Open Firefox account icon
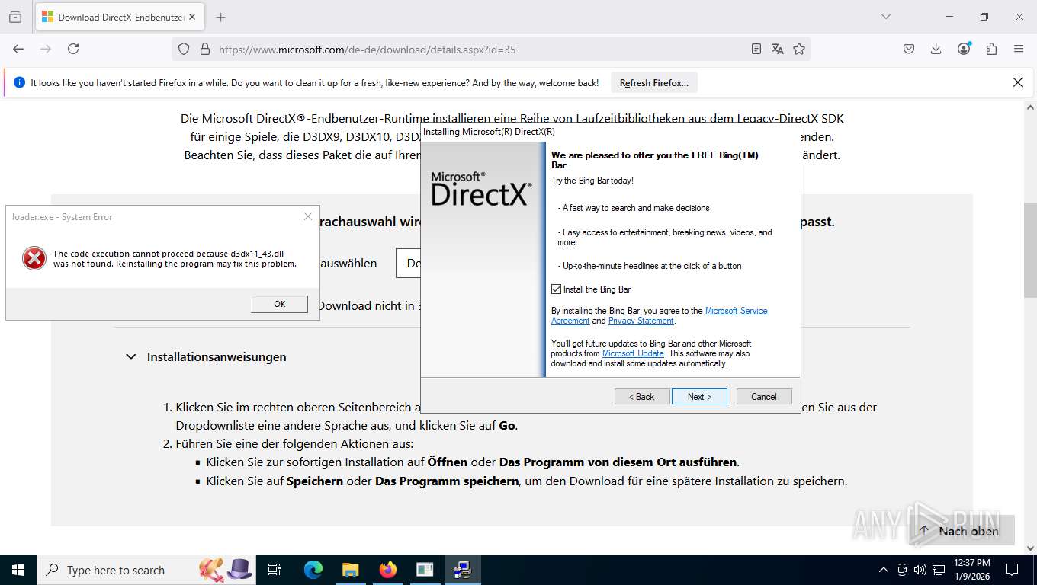The height and width of the screenshot is (585, 1037). (x=964, y=49)
